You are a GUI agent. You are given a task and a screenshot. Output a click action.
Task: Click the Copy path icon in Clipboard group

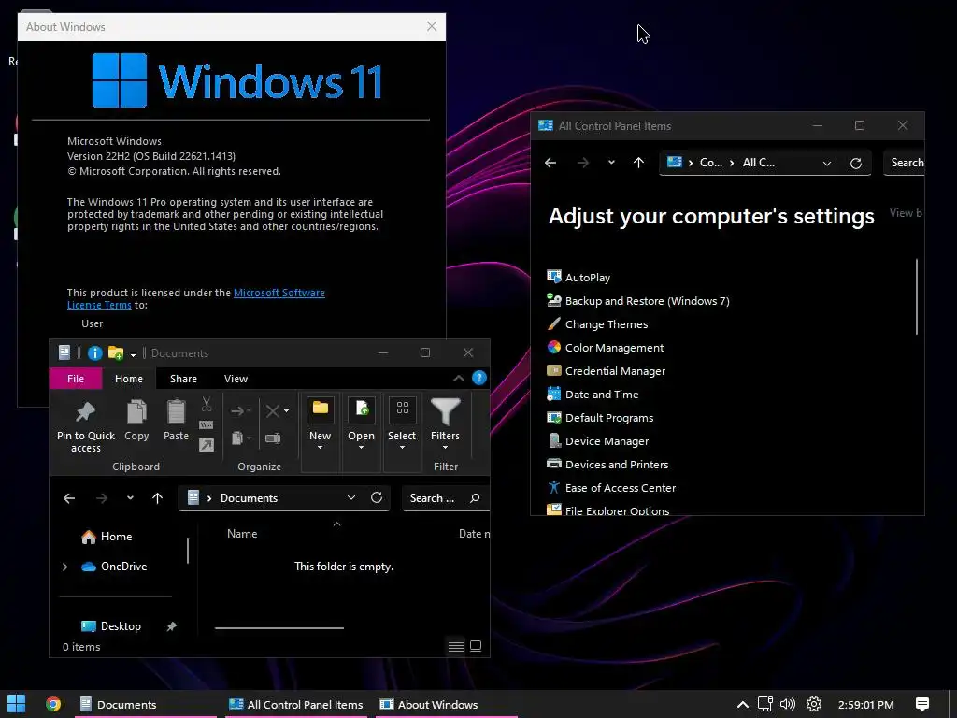coord(207,425)
